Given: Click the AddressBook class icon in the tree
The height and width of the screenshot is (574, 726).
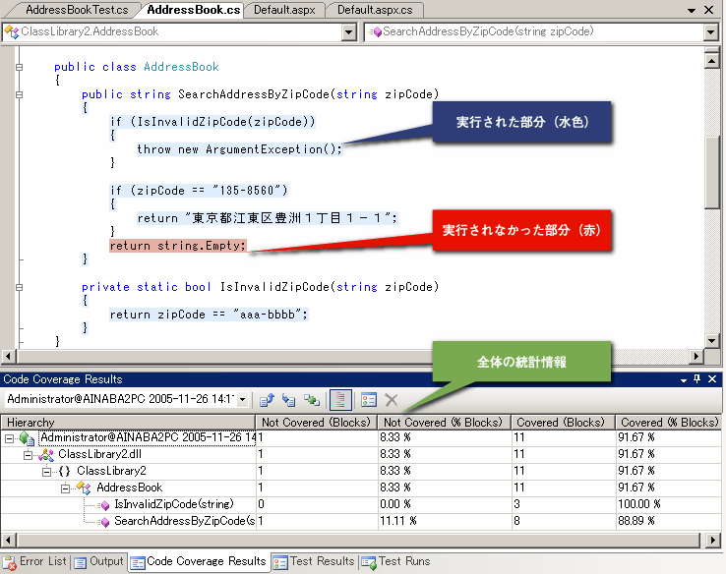Looking at the screenshot, I should click(x=84, y=488).
